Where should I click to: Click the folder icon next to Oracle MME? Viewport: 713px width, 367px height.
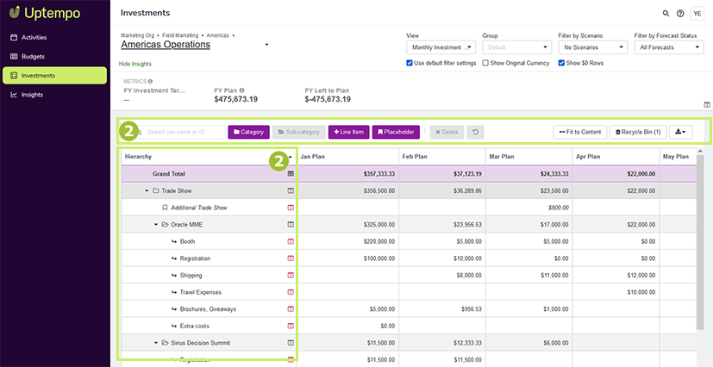pyautogui.click(x=165, y=224)
